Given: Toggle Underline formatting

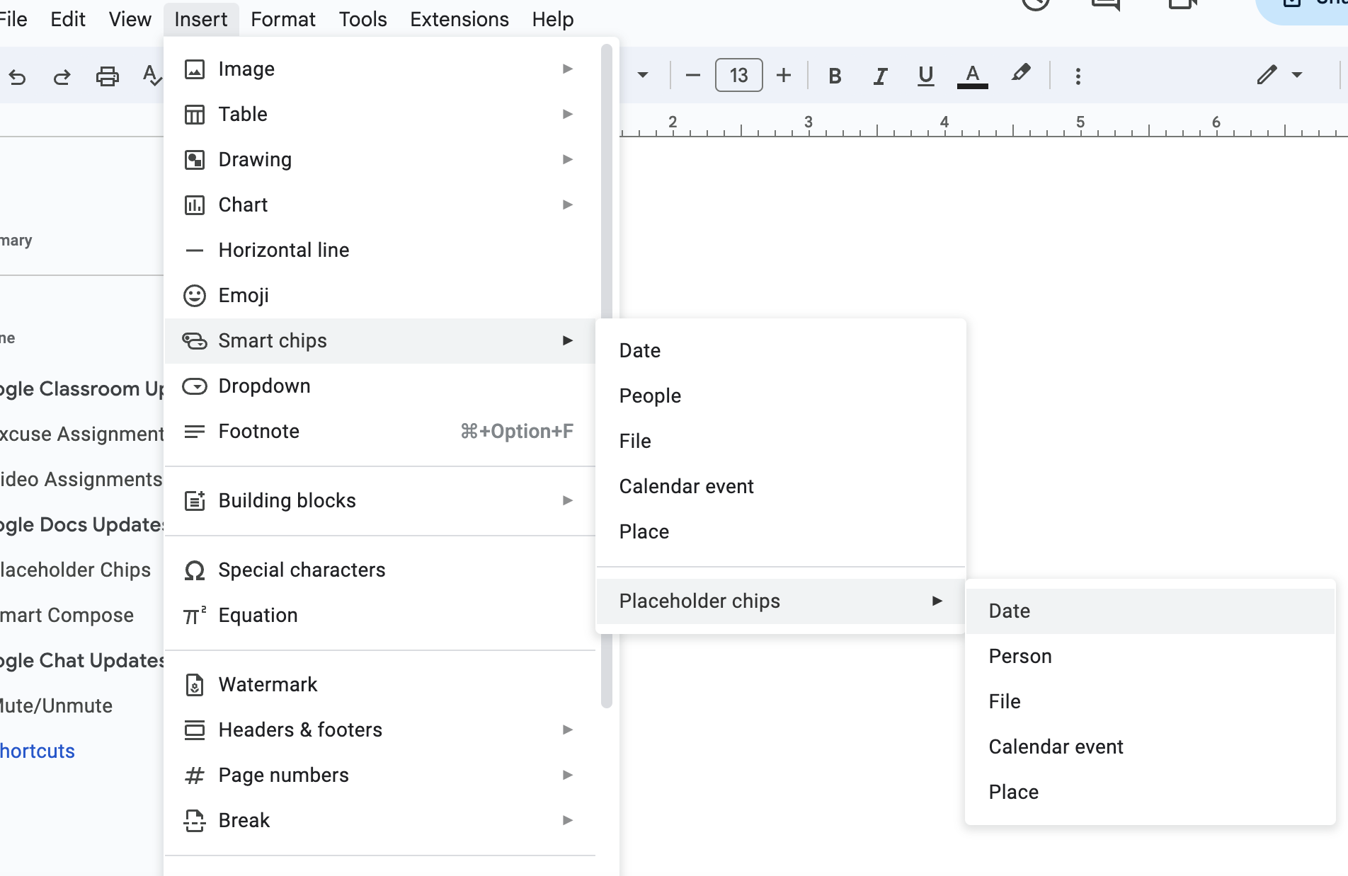Looking at the screenshot, I should coord(925,76).
